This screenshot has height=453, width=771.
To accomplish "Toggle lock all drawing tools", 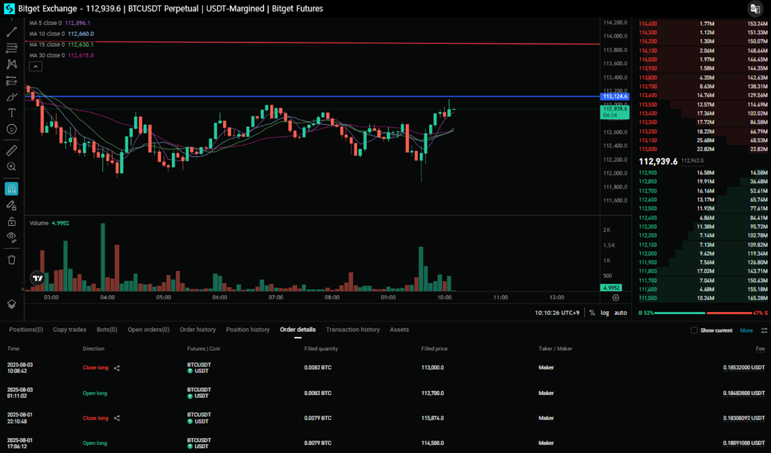I will [x=12, y=221].
